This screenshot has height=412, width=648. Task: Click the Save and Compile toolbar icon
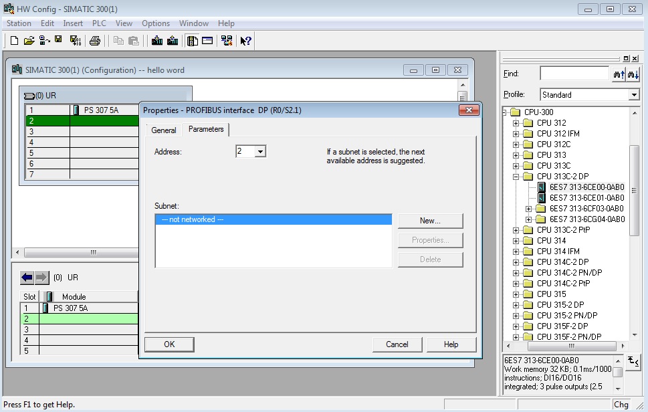pos(75,41)
